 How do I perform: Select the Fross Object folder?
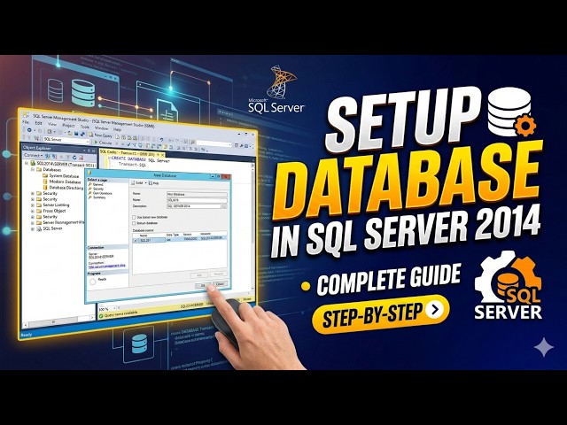51,211
